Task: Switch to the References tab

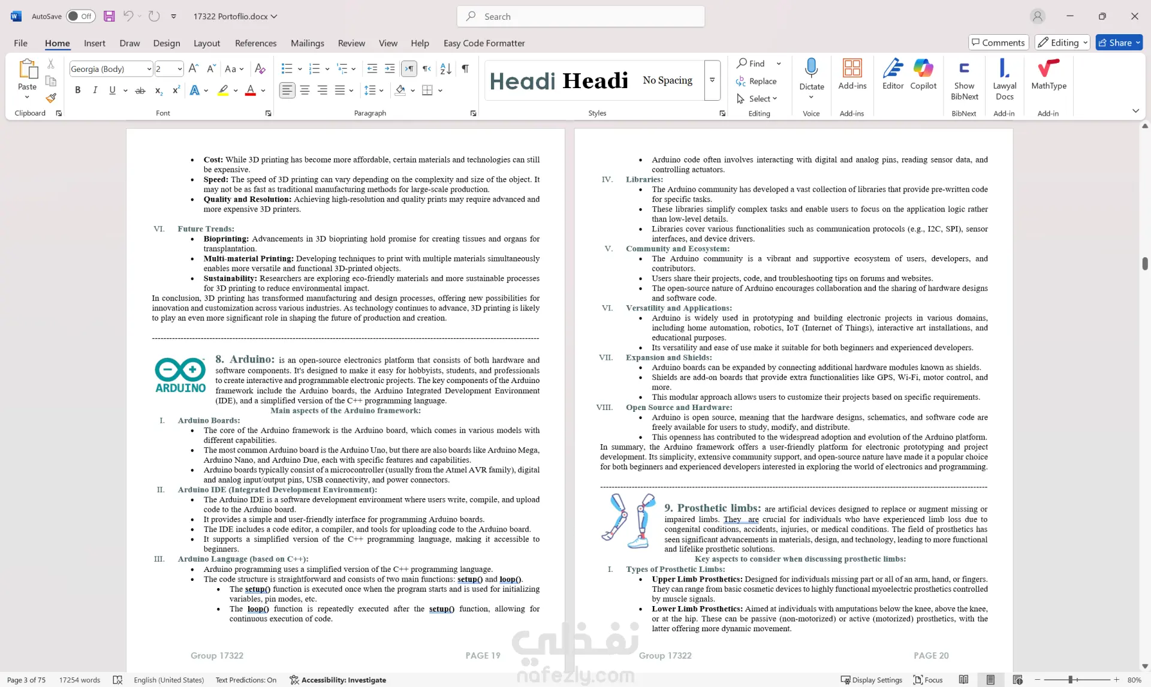Action: (255, 43)
